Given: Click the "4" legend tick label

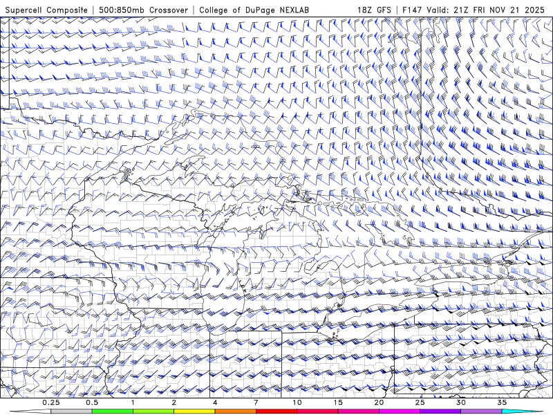Looking at the screenshot, I should coord(215,403).
